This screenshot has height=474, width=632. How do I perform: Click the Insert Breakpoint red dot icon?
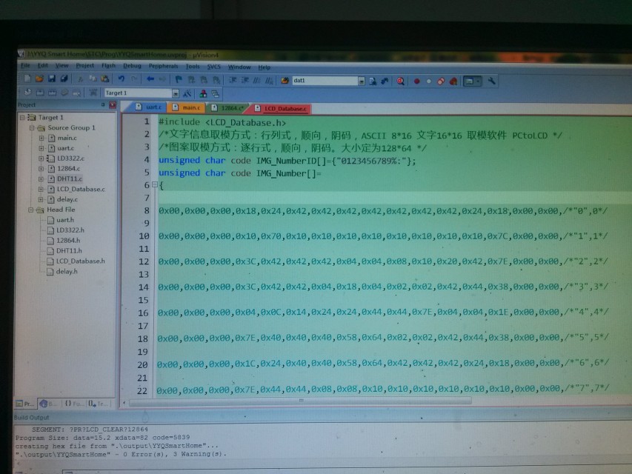(x=416, y=81)
